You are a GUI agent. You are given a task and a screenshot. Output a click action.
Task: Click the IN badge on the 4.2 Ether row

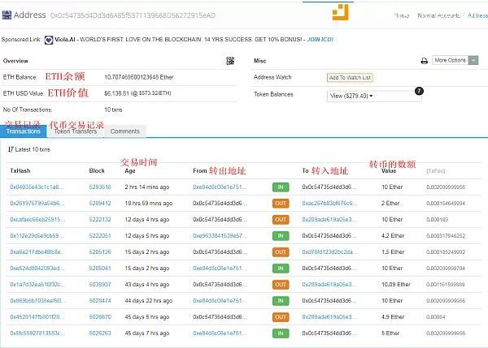pyautogui.click(x=281, y=236)
